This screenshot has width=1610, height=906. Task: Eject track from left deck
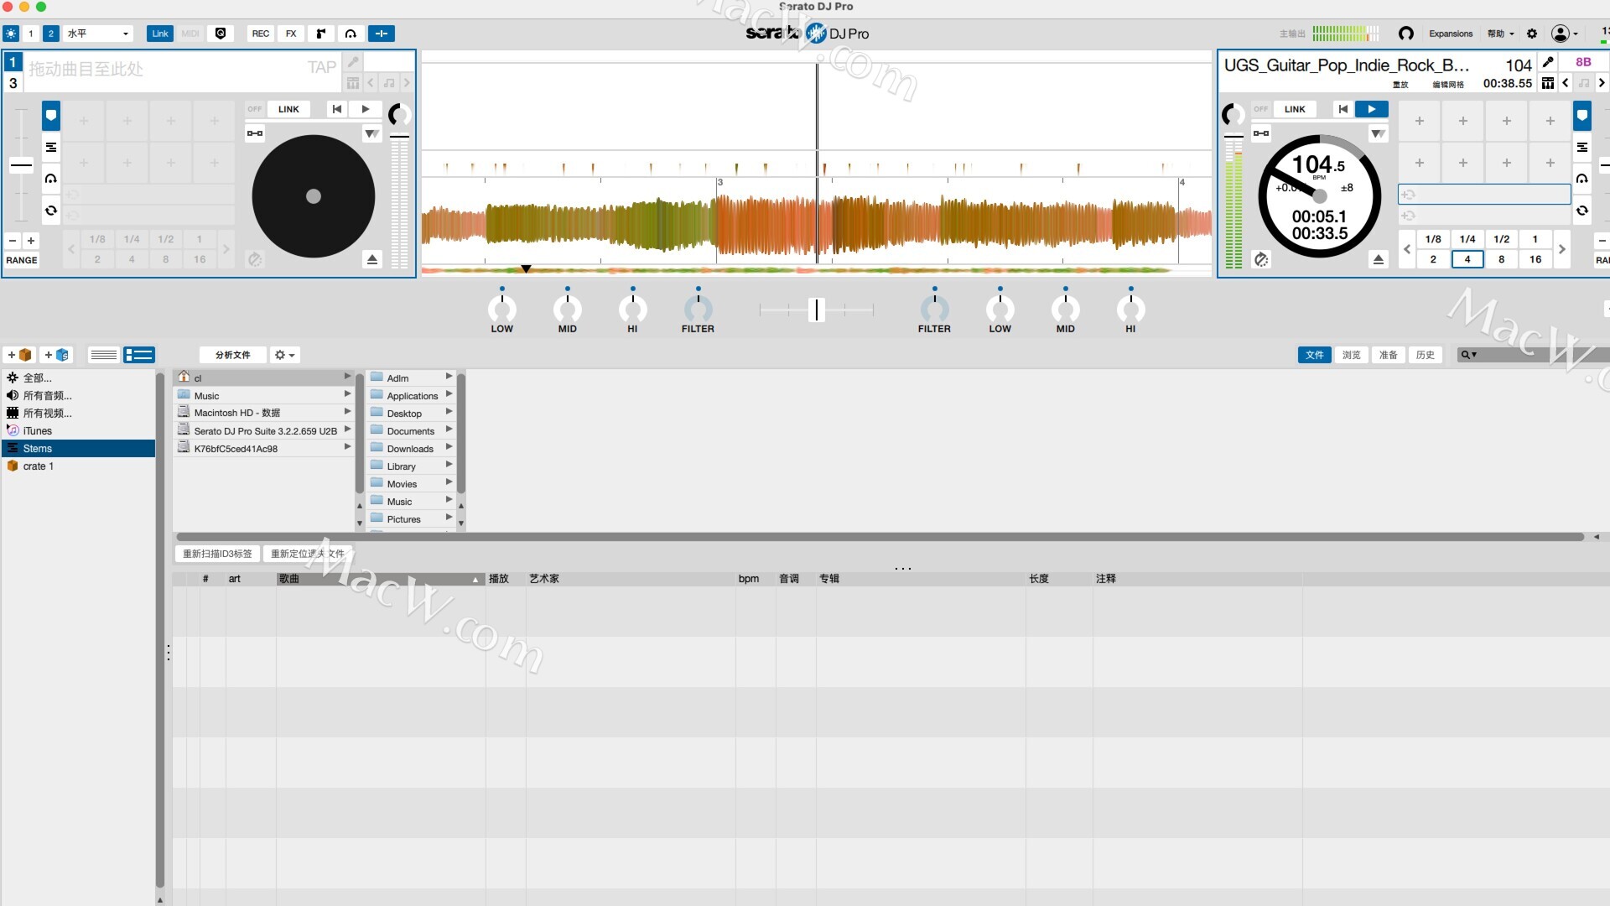pyautogui.click(x=372, y=259)
